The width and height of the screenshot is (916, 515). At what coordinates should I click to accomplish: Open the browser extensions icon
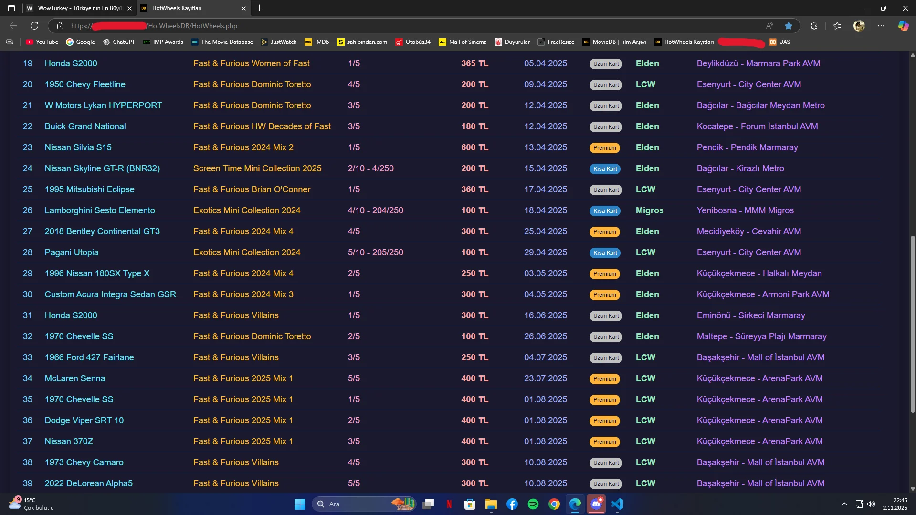coord(814,26)
